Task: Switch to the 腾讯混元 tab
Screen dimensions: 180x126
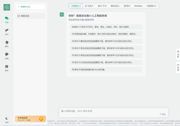Action: 115,6
